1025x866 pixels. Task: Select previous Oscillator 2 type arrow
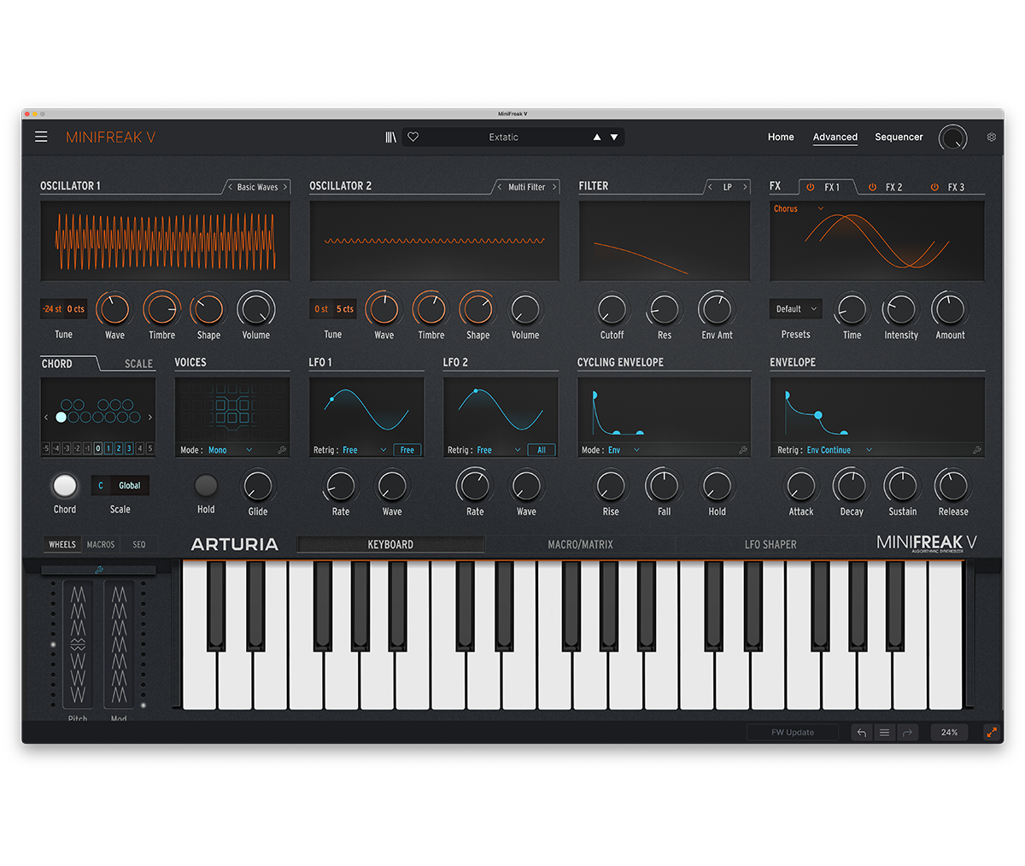tap(500, 187)
